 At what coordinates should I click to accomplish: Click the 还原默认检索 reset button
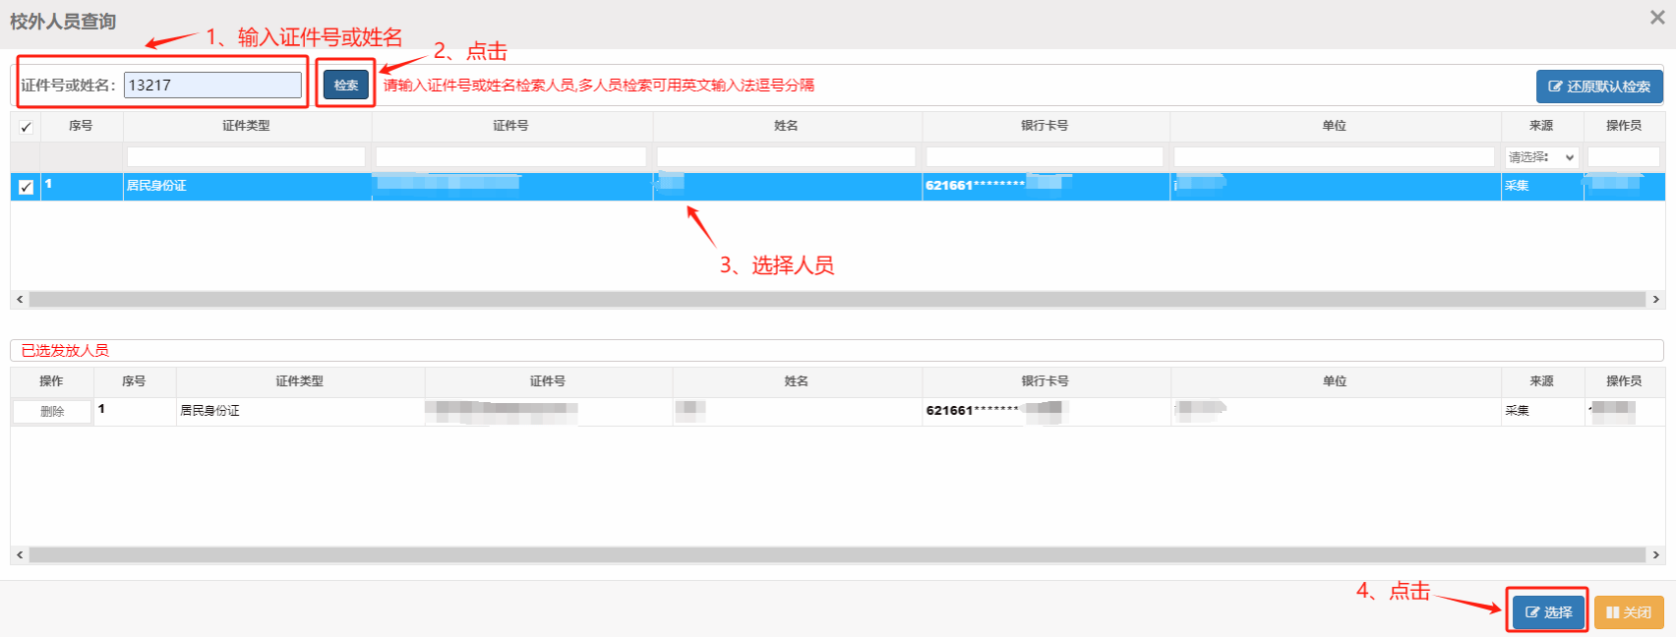coord(1599,87)
